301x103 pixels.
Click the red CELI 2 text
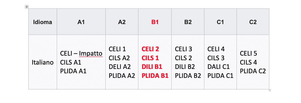(x=150, y=49)
